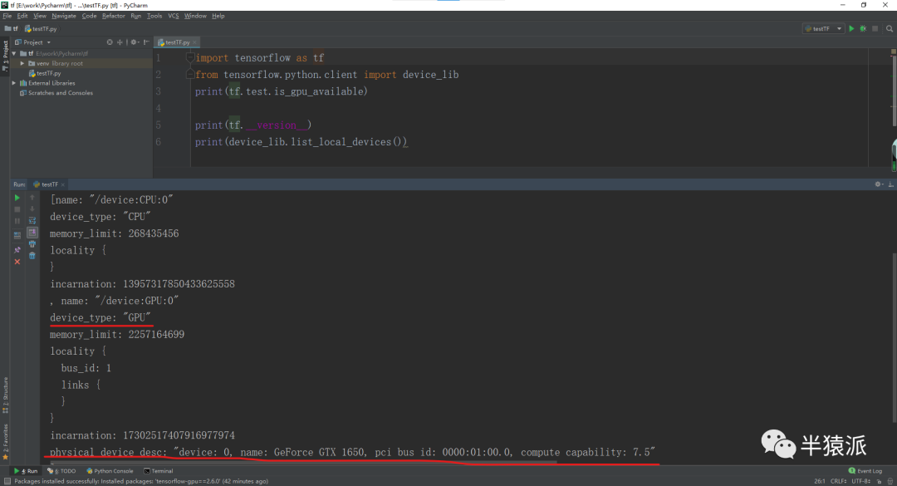
Task: Open the Run tool window button
Action: coord(26,471)
